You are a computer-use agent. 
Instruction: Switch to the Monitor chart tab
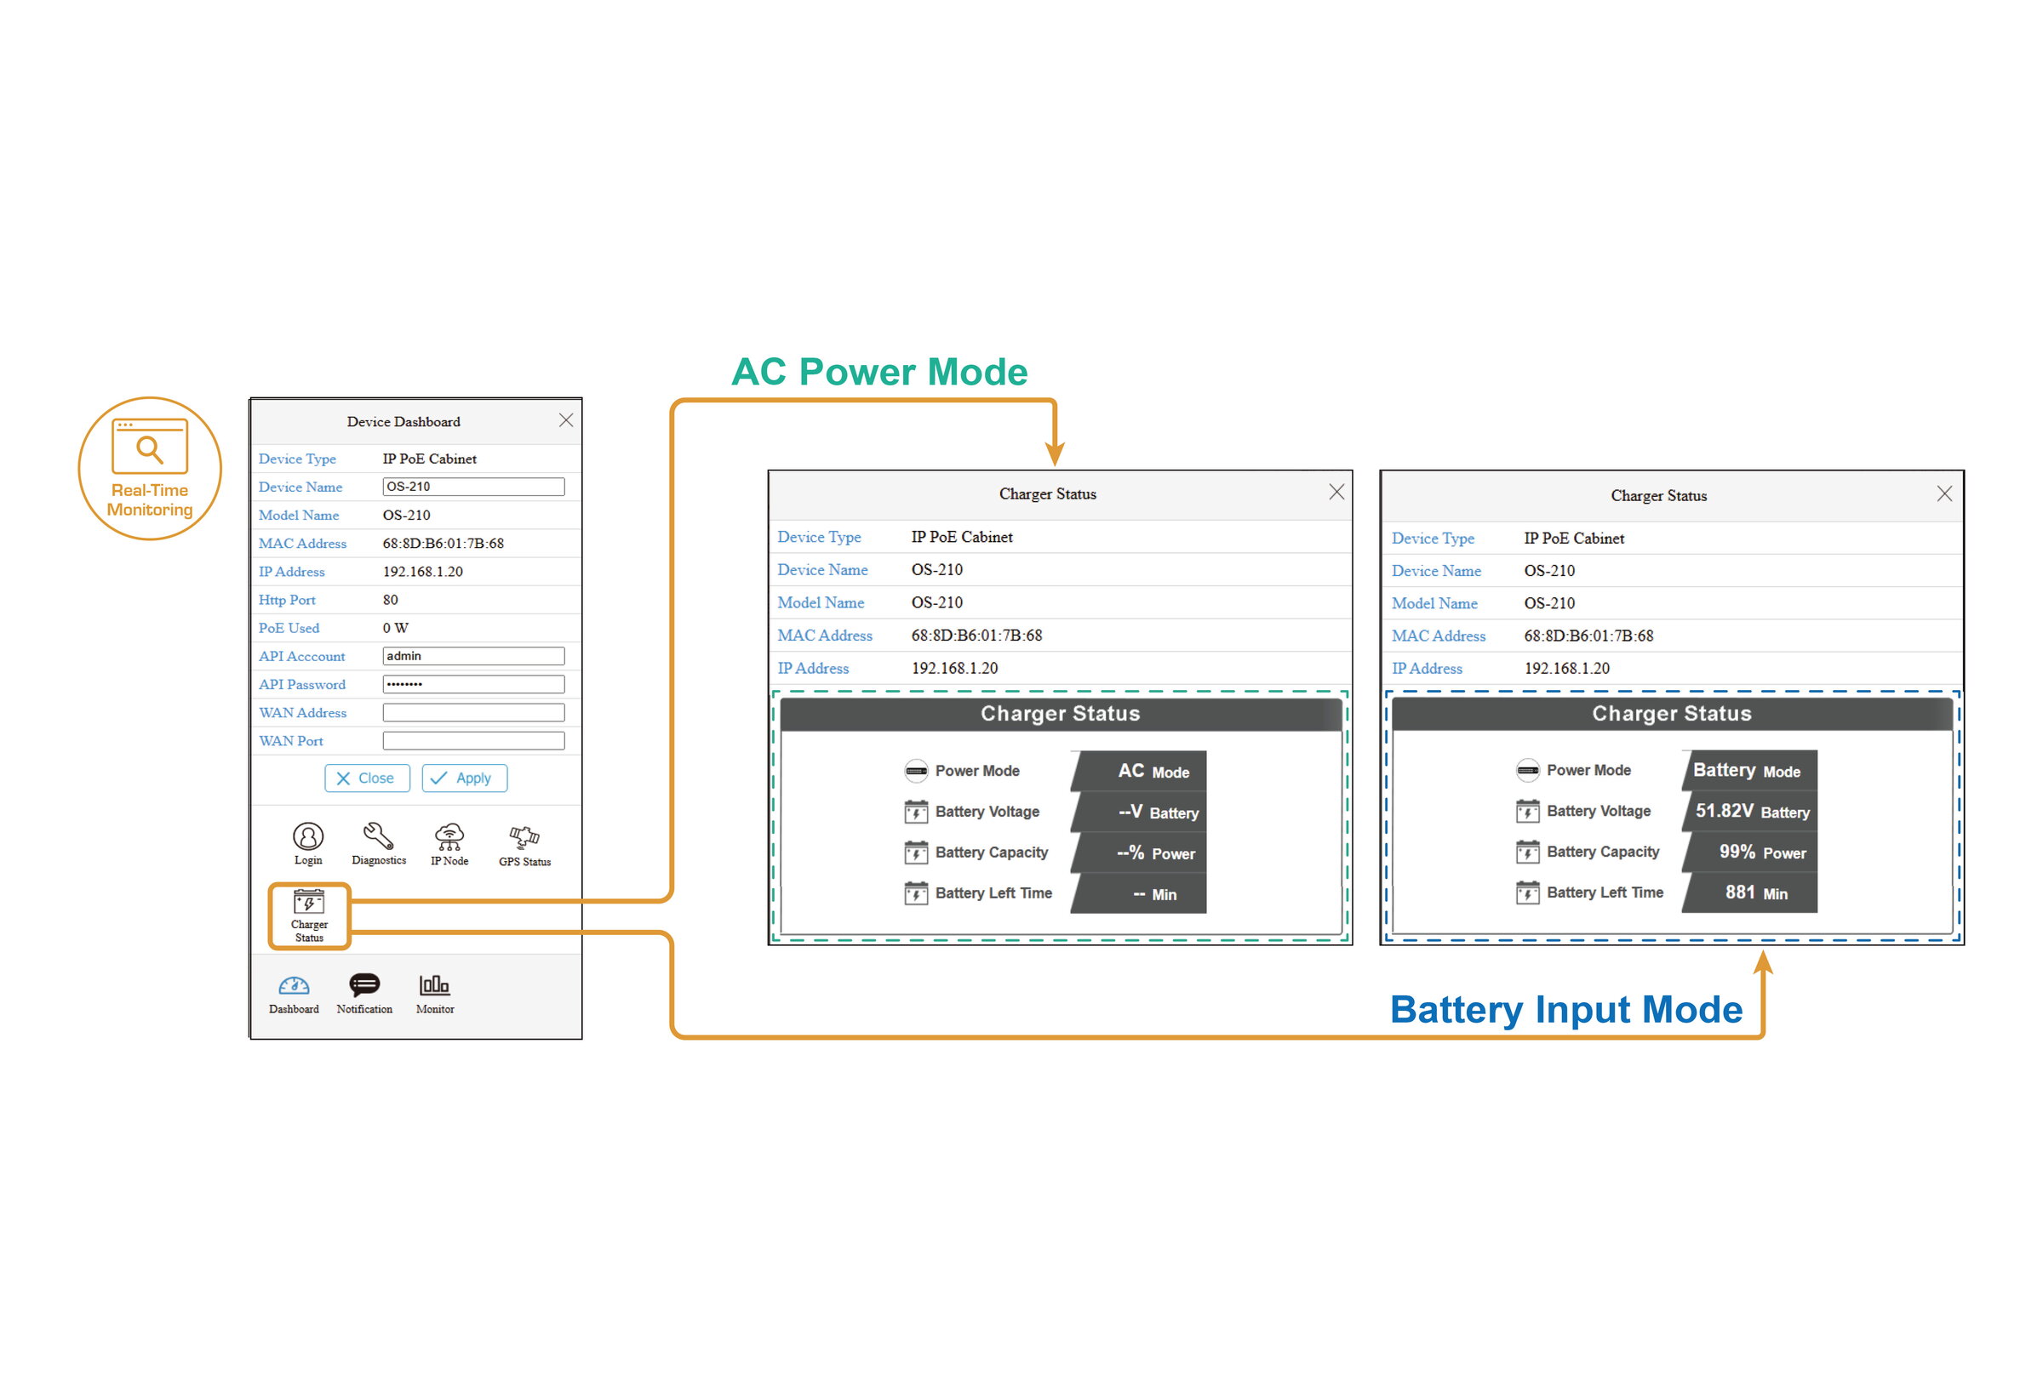click(434, 995)
